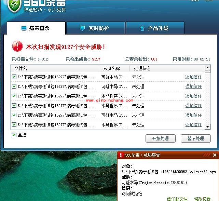Click the 暂不处理 button

(196, 138)
